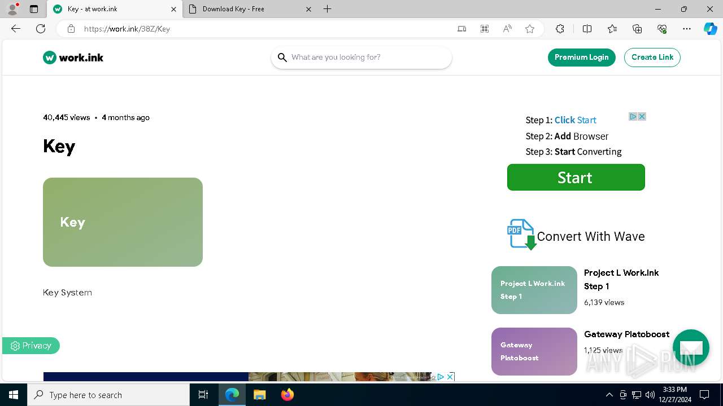Open the Windows Start menu

[x=14, y=395]
